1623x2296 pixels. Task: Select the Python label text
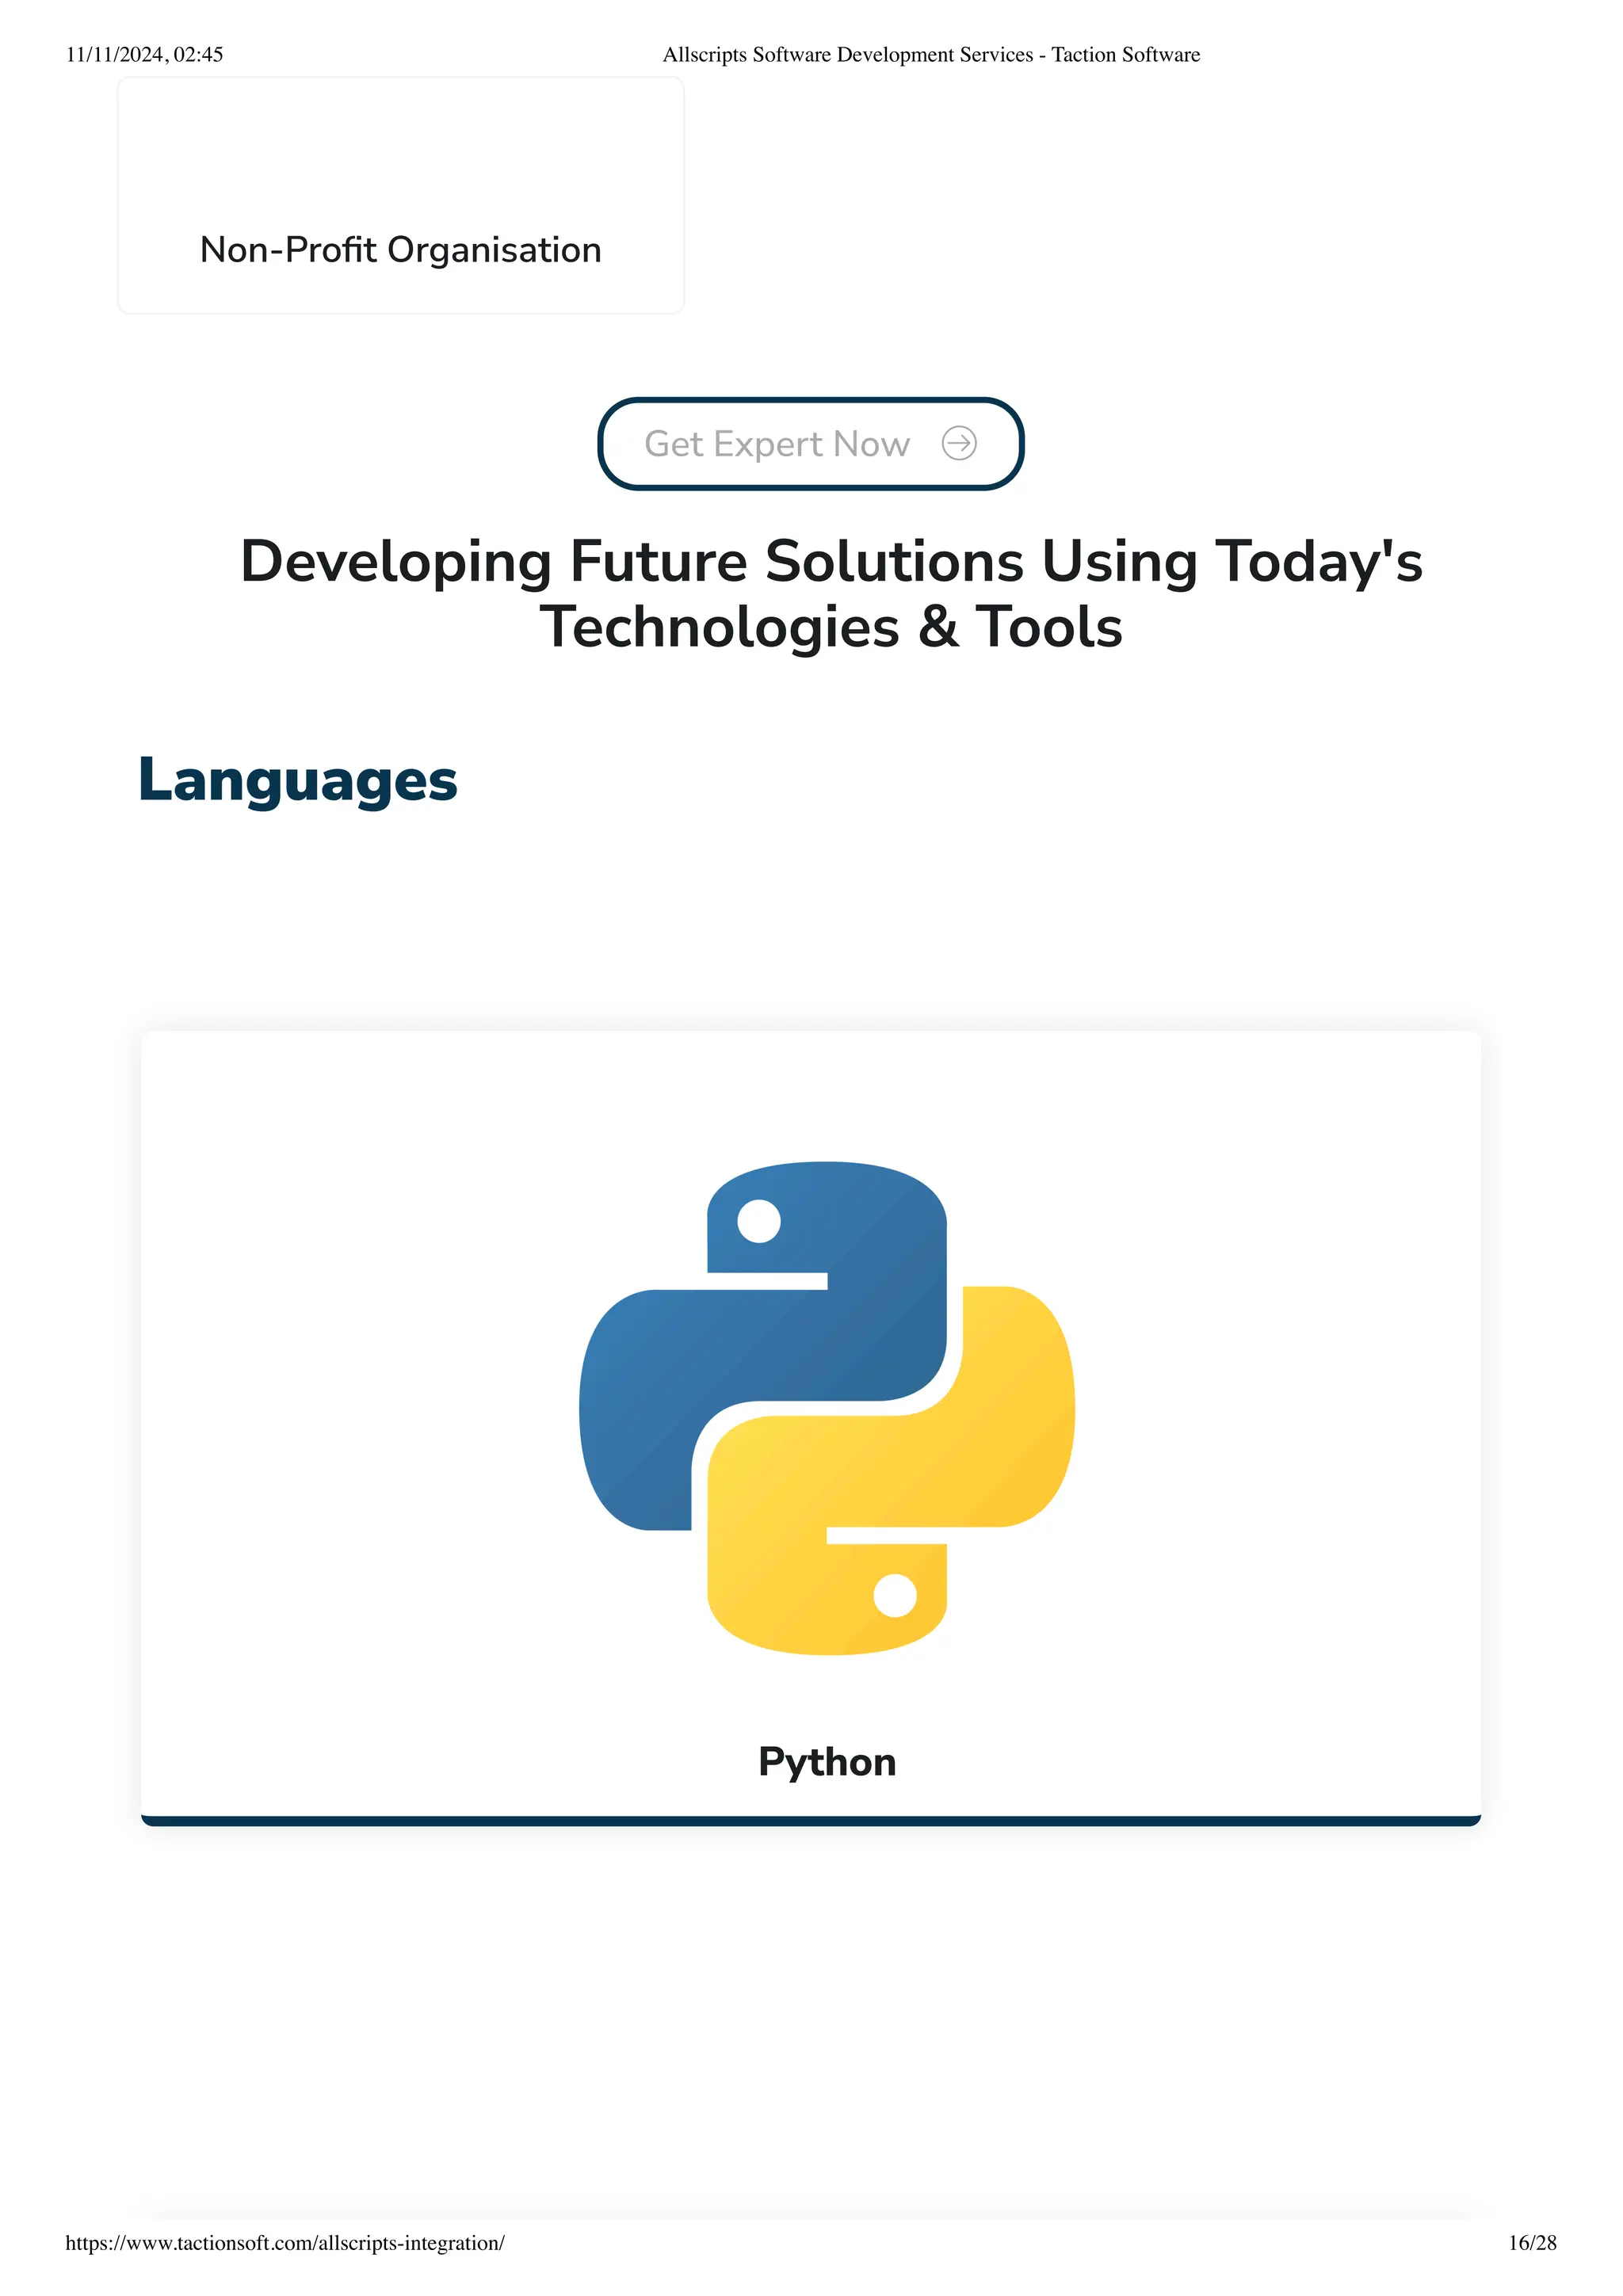[x=827, y=1762]
